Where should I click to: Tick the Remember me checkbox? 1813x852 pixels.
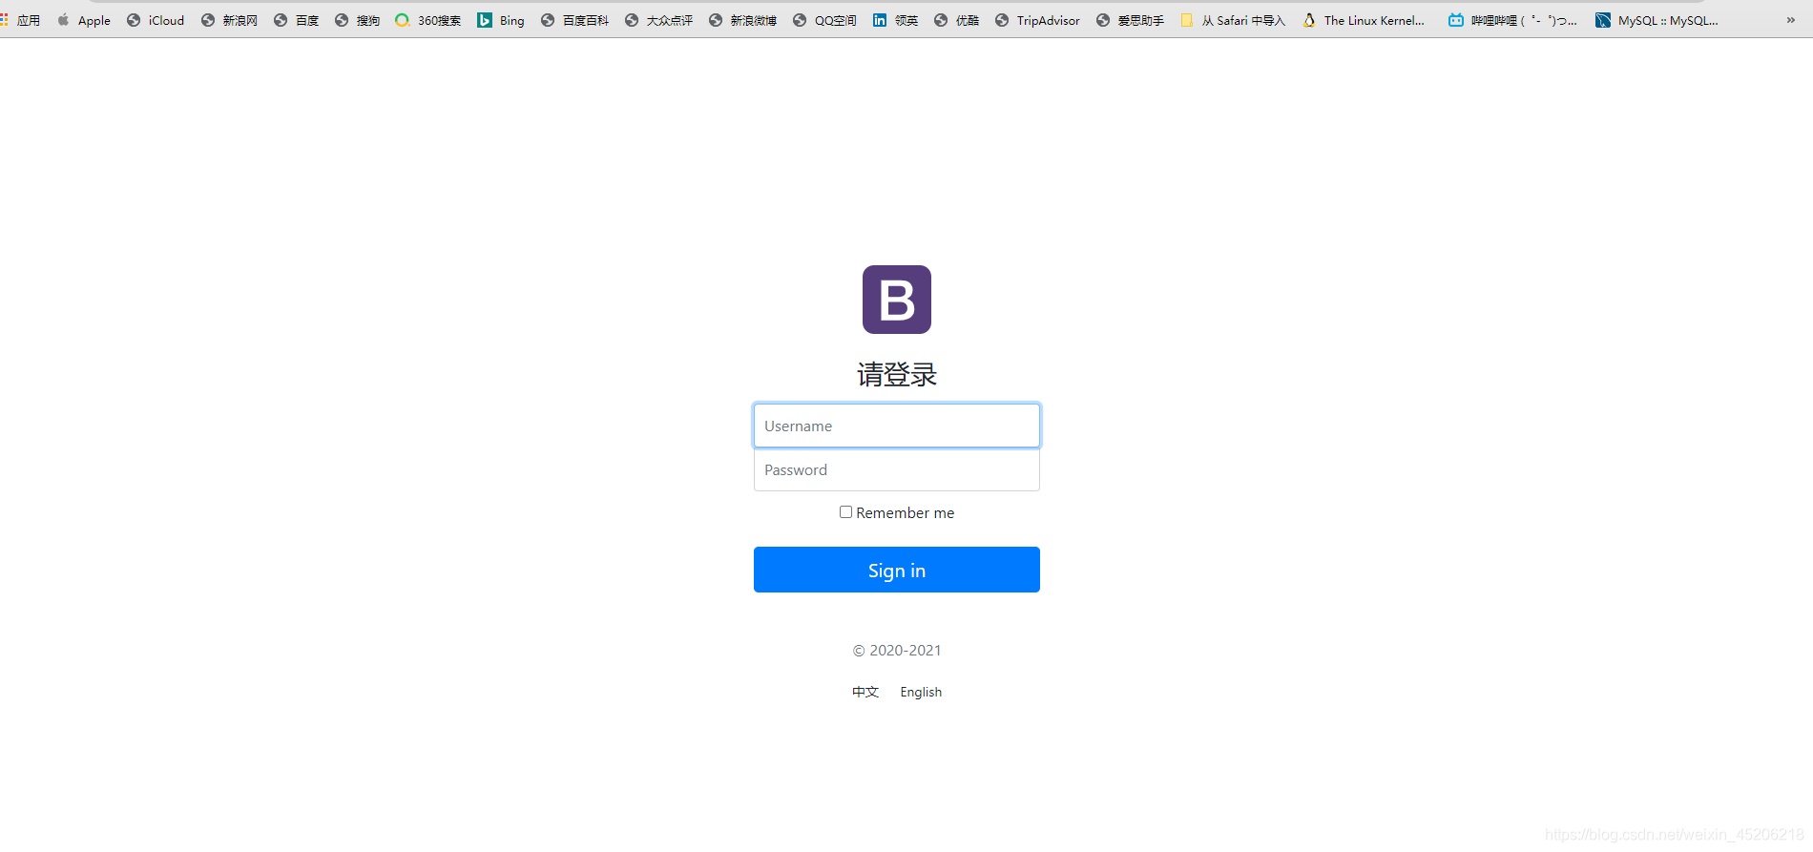point(845,512)
